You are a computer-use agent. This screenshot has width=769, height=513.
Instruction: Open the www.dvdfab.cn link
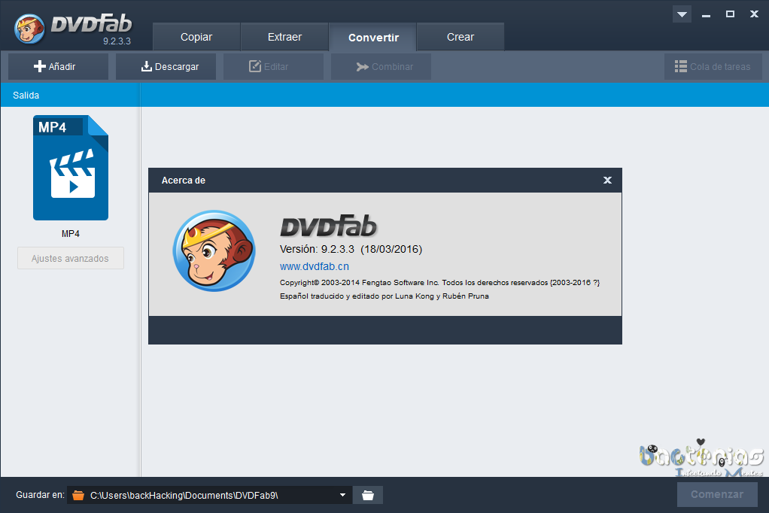click(x=315, y=266)
